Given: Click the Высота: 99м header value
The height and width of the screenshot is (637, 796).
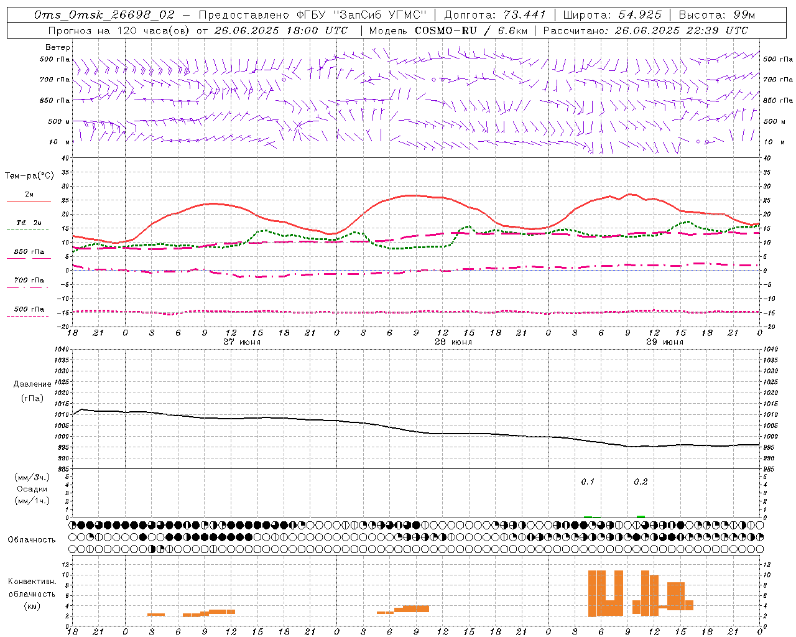Looking at the screenshot, I should (x=717, y=14).
